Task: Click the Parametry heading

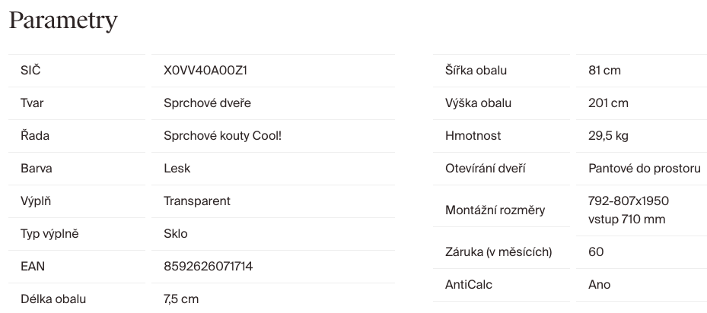Action: click(x=63, y=21)
